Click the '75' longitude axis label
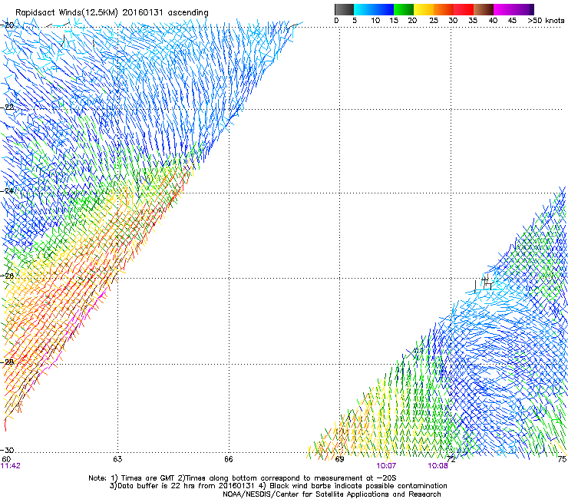 [x=562, y=459]
